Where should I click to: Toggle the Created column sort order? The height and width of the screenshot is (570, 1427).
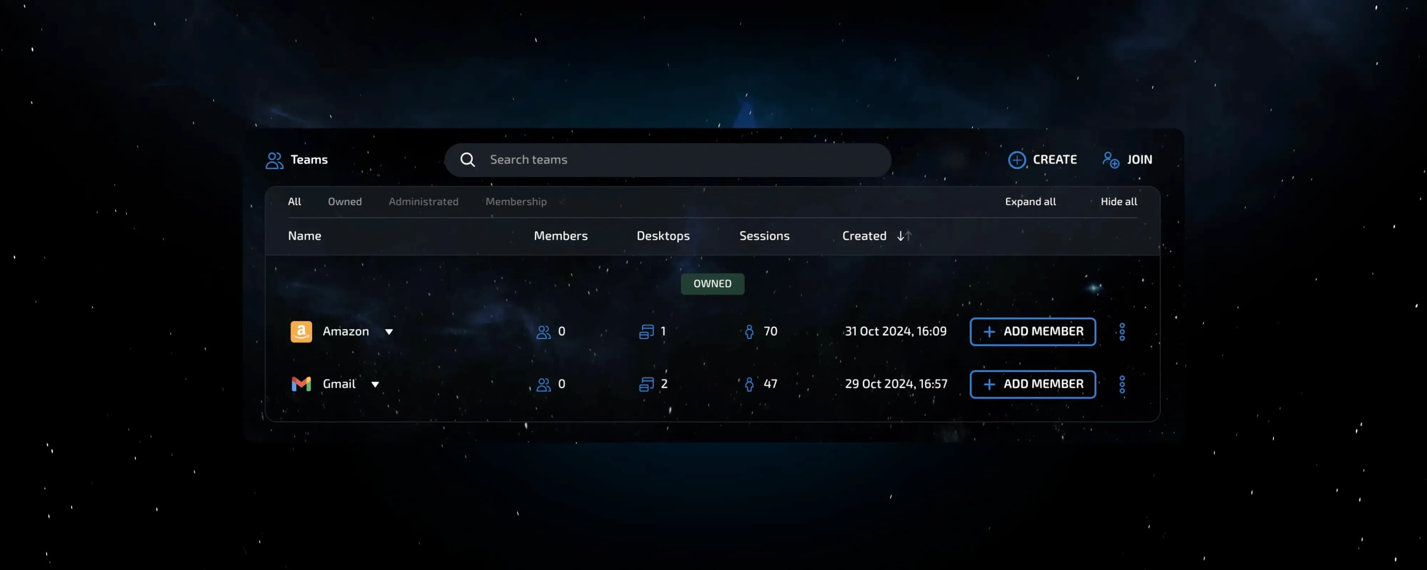[x=903, y=236]
